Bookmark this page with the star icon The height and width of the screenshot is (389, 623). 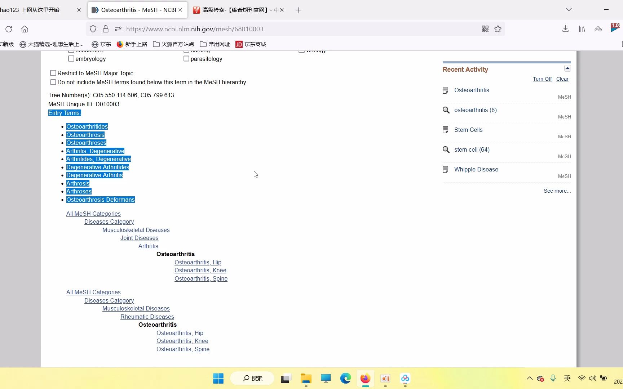coord(498,29)
